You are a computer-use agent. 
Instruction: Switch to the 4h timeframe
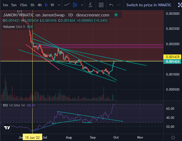coord(39,5)
